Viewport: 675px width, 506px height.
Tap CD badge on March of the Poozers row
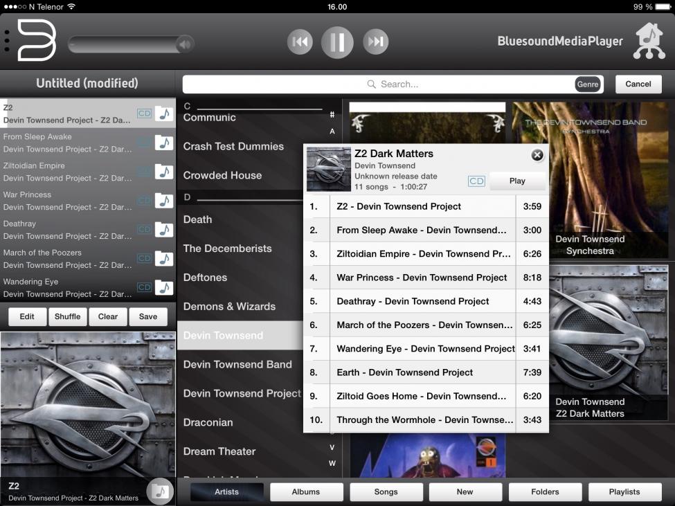(x=144, y=258)
